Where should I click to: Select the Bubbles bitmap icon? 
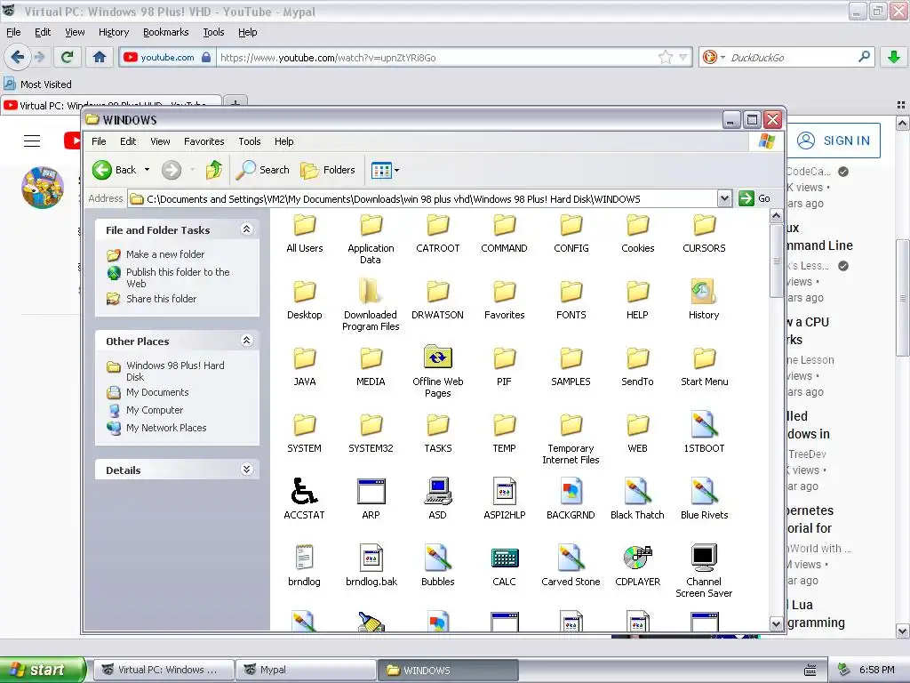(x=437, y=558)
